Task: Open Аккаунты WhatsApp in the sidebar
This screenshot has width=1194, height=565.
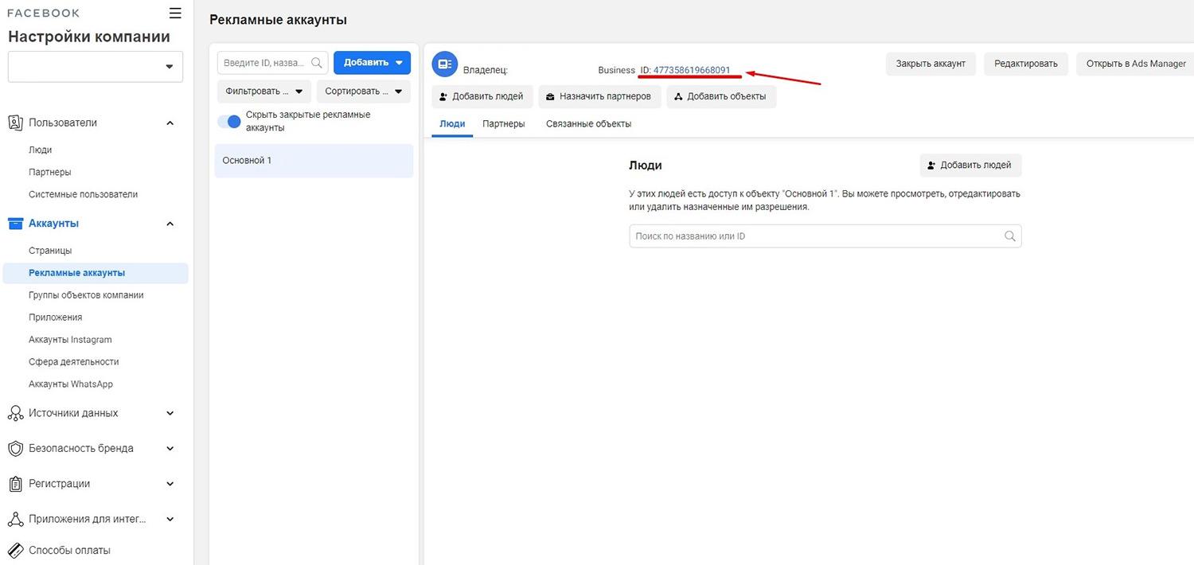Action: pyautogui.click(x=71, y=384)
